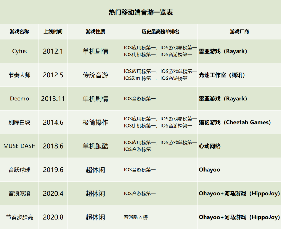Click Ohayoo+河马游戏 in the 音浪滚滚 row
Screen dimensions: 281x229
(239, 194)
